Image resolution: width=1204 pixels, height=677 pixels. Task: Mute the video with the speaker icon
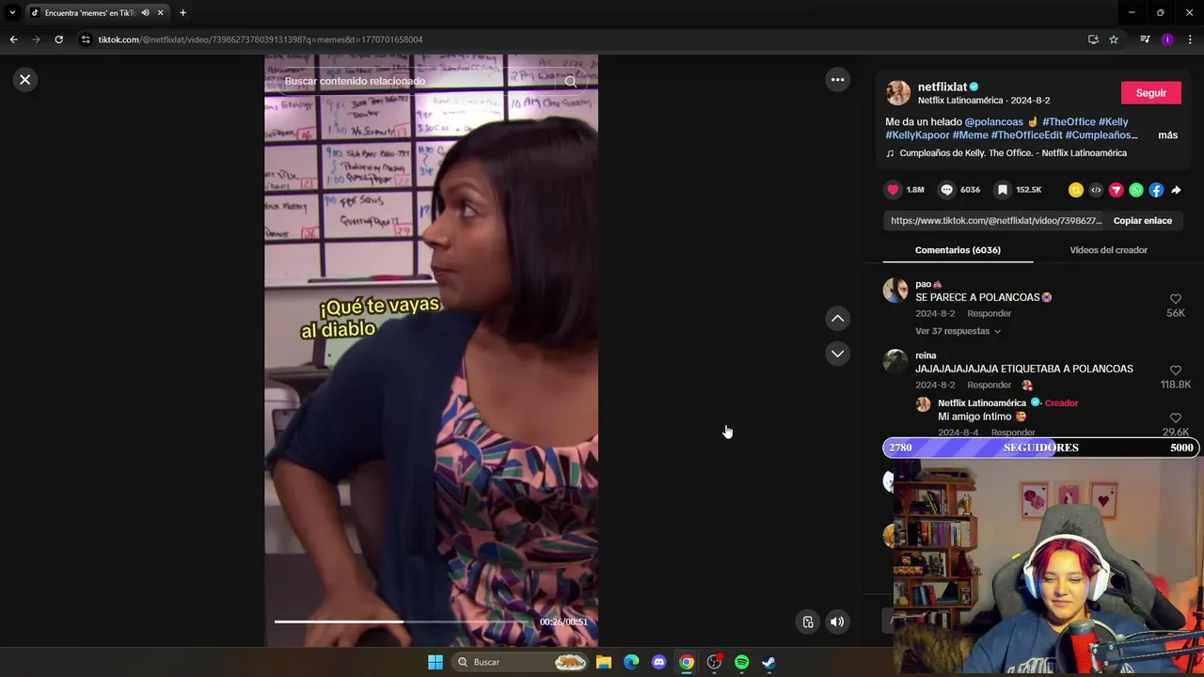pyautogui.click(x=837, y=622)
